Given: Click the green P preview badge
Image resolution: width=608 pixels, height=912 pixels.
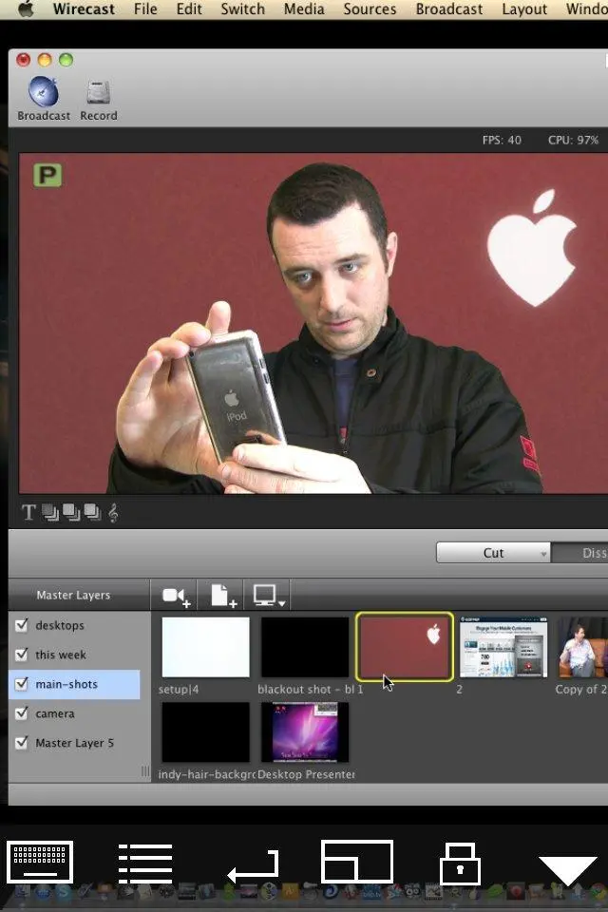Looking at the screenshot, I should pyautogui.click(x=47, y=175).
